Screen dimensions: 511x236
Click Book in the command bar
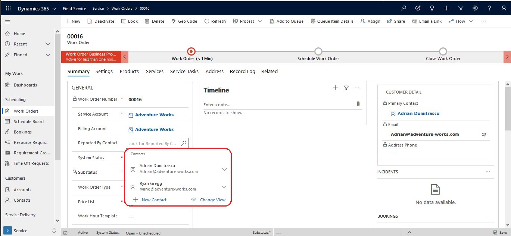click(130, 21)
